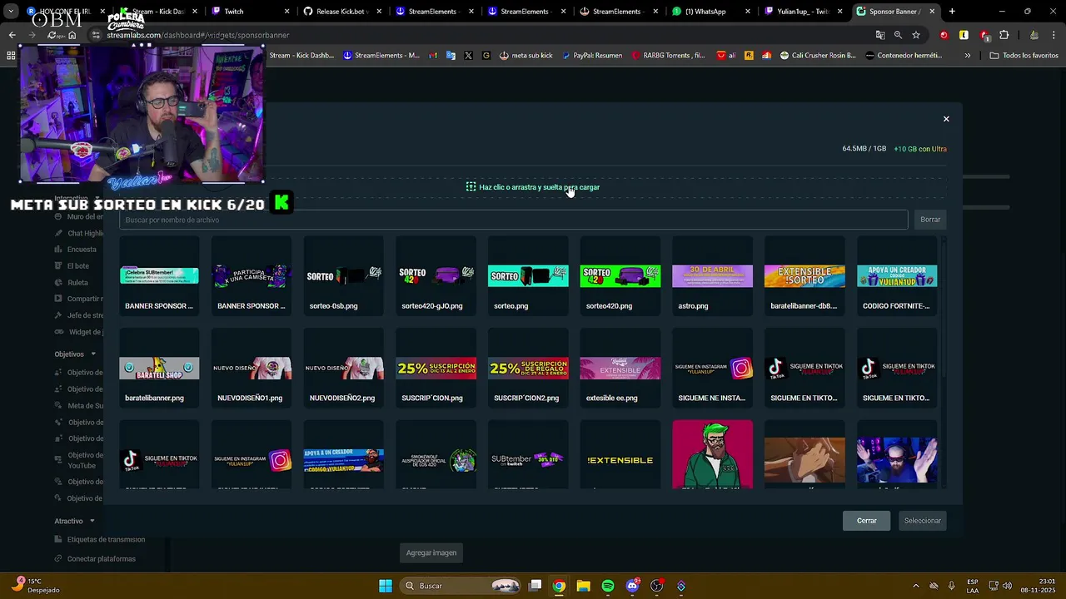Open the page zoom magnifier icon
The height and width of the screenshot is (599, 1066).
pyautogui.click(x=898, y=35)
